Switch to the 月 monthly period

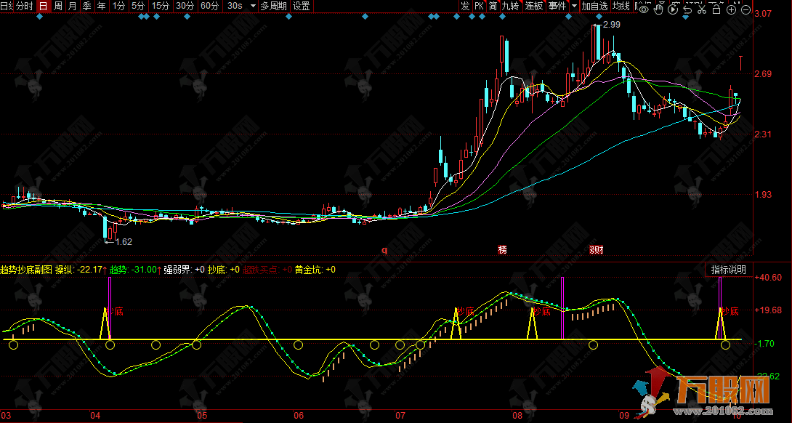pyautogui.click(x=72, y=6)
